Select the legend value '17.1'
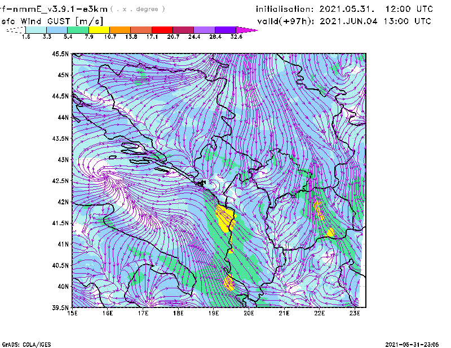 click(x=152, y=37)
